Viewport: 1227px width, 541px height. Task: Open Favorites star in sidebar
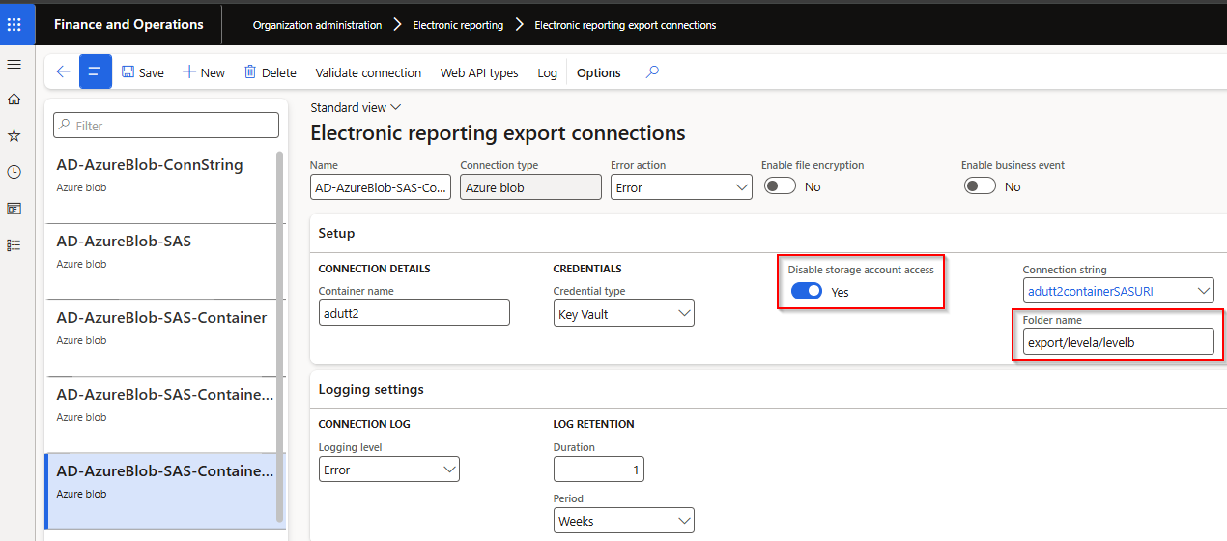(14, 135)
